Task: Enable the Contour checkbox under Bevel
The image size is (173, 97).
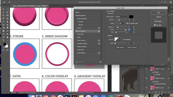Action: [78, 22]
